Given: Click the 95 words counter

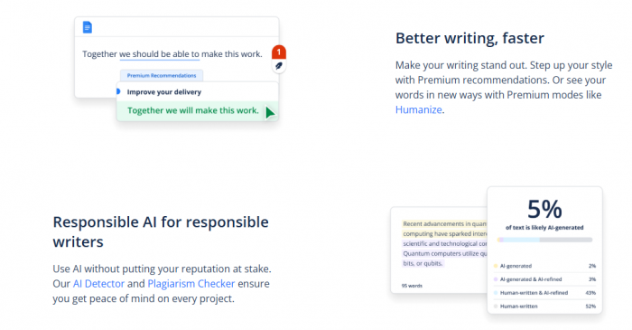Looking at the screenshot, I should tap(412, 286).
